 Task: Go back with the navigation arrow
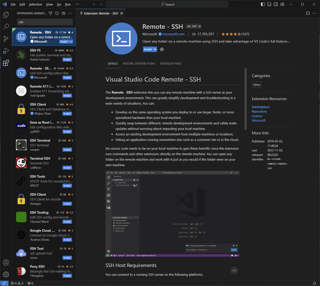click(x=94, y=4)
